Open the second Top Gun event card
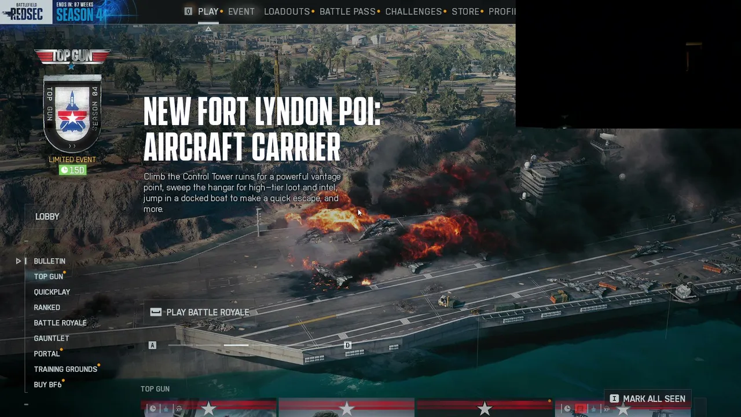Screen dimensions: 741x417 pyautogui.click(x=346, y=407)
